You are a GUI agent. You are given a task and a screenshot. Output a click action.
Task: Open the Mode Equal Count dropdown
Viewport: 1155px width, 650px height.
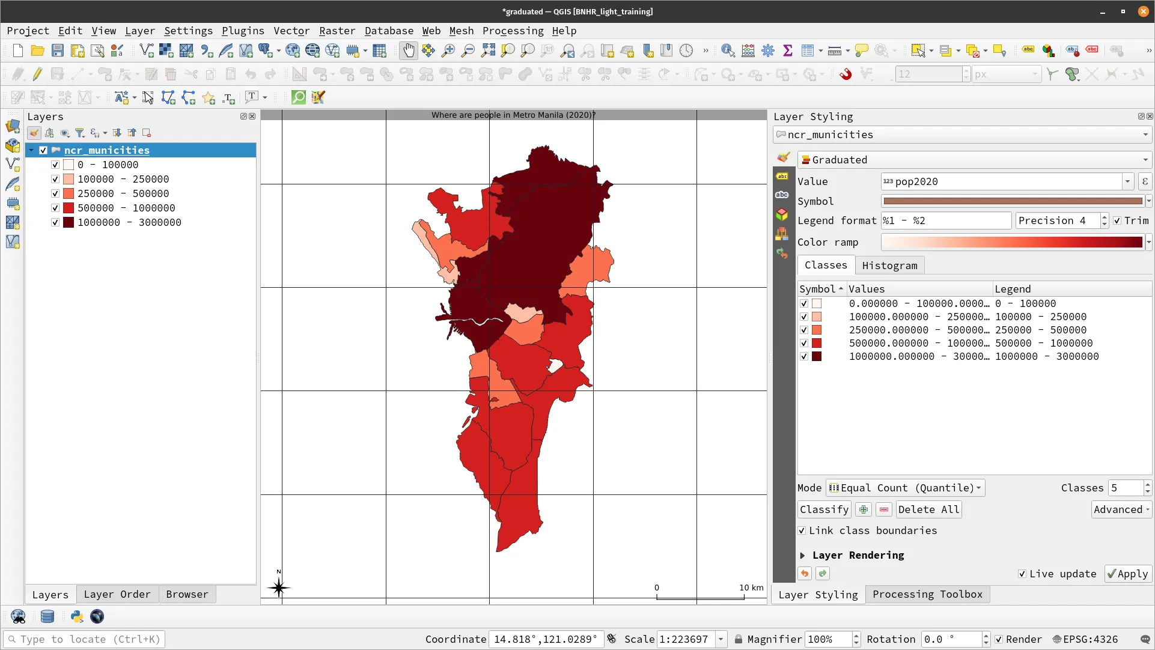tap(905, 488)
